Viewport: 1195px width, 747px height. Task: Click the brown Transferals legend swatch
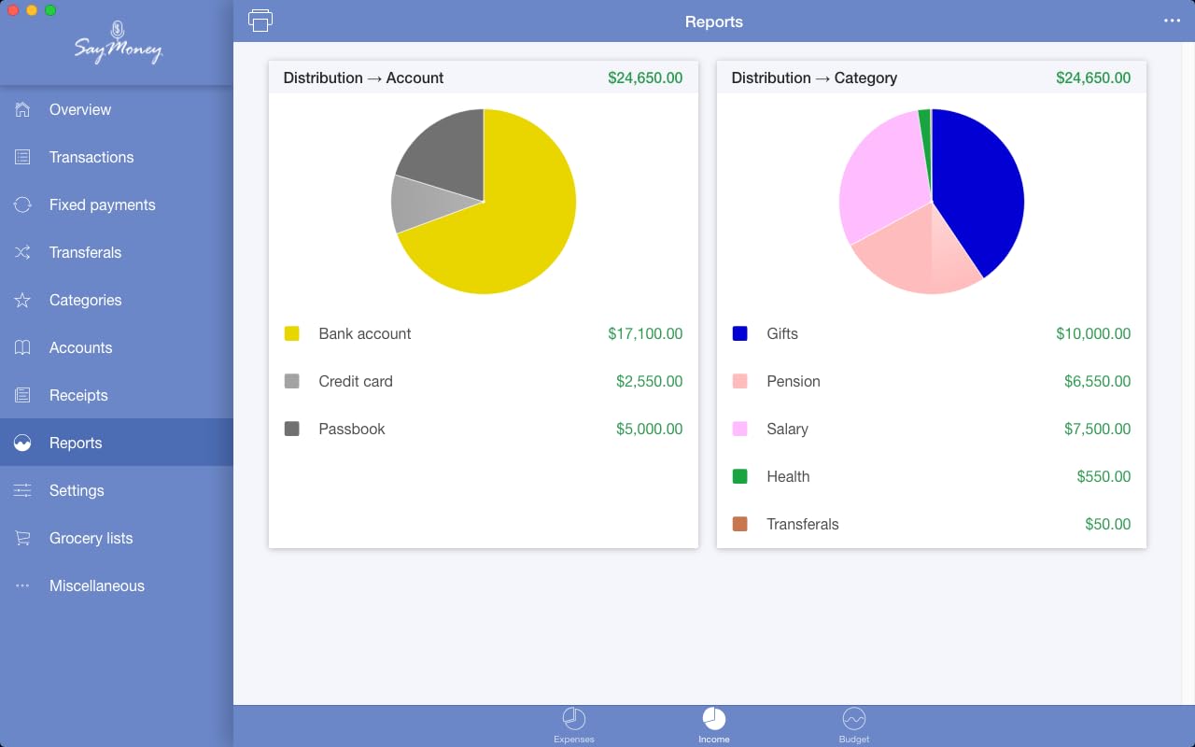740,524
